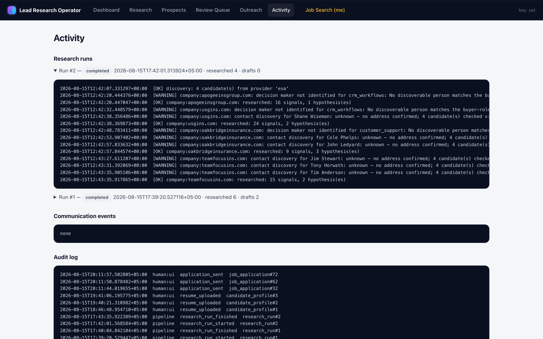The width and height of the screenshot is (543, 339).
Task: Click the Audit log heading
Action: click(x=65, y=257)
